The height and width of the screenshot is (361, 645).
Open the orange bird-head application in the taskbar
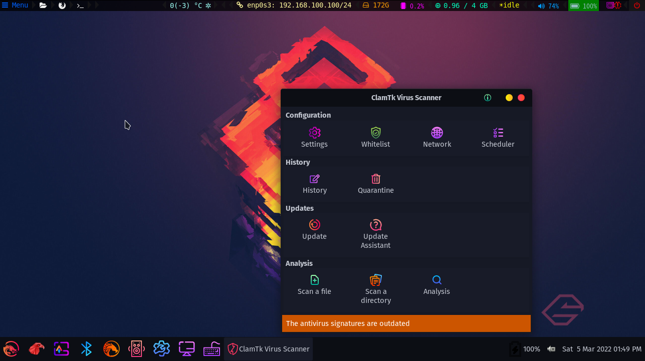click(x=111, y=348)
